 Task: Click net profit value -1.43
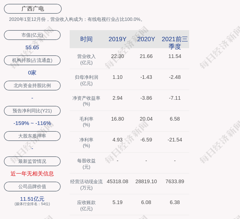[146, 77]
